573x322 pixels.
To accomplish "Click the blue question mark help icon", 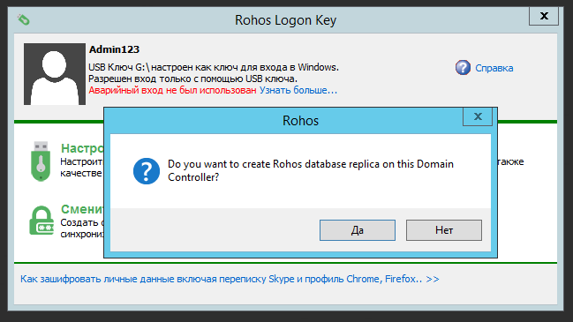I will [x=463, y=68].
